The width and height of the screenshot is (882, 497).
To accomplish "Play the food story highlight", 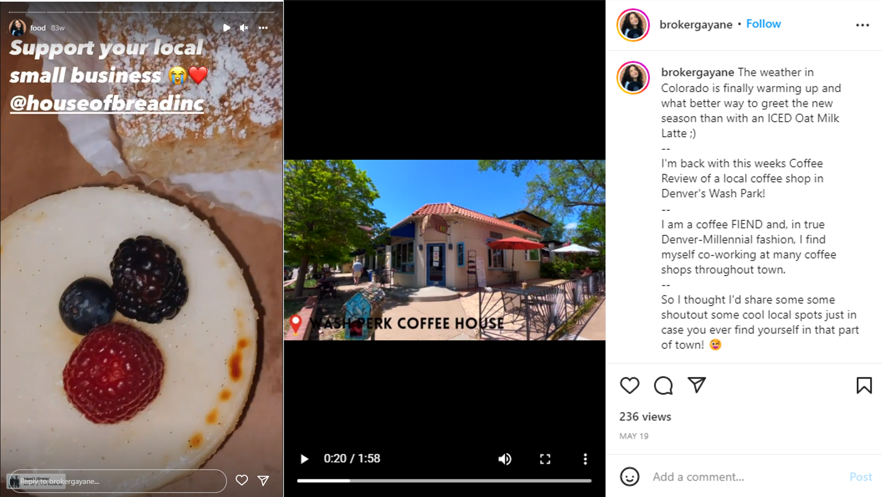I will [x=226, y=27].
